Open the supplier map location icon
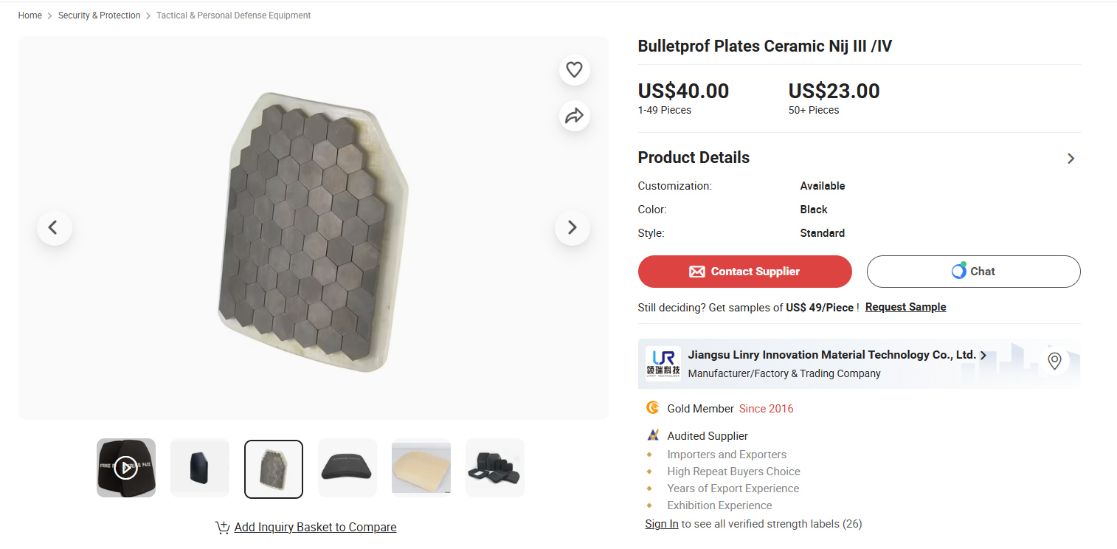Image resolution: width=1117 pixels, height=549 pixels. (x=1054, y=361)
